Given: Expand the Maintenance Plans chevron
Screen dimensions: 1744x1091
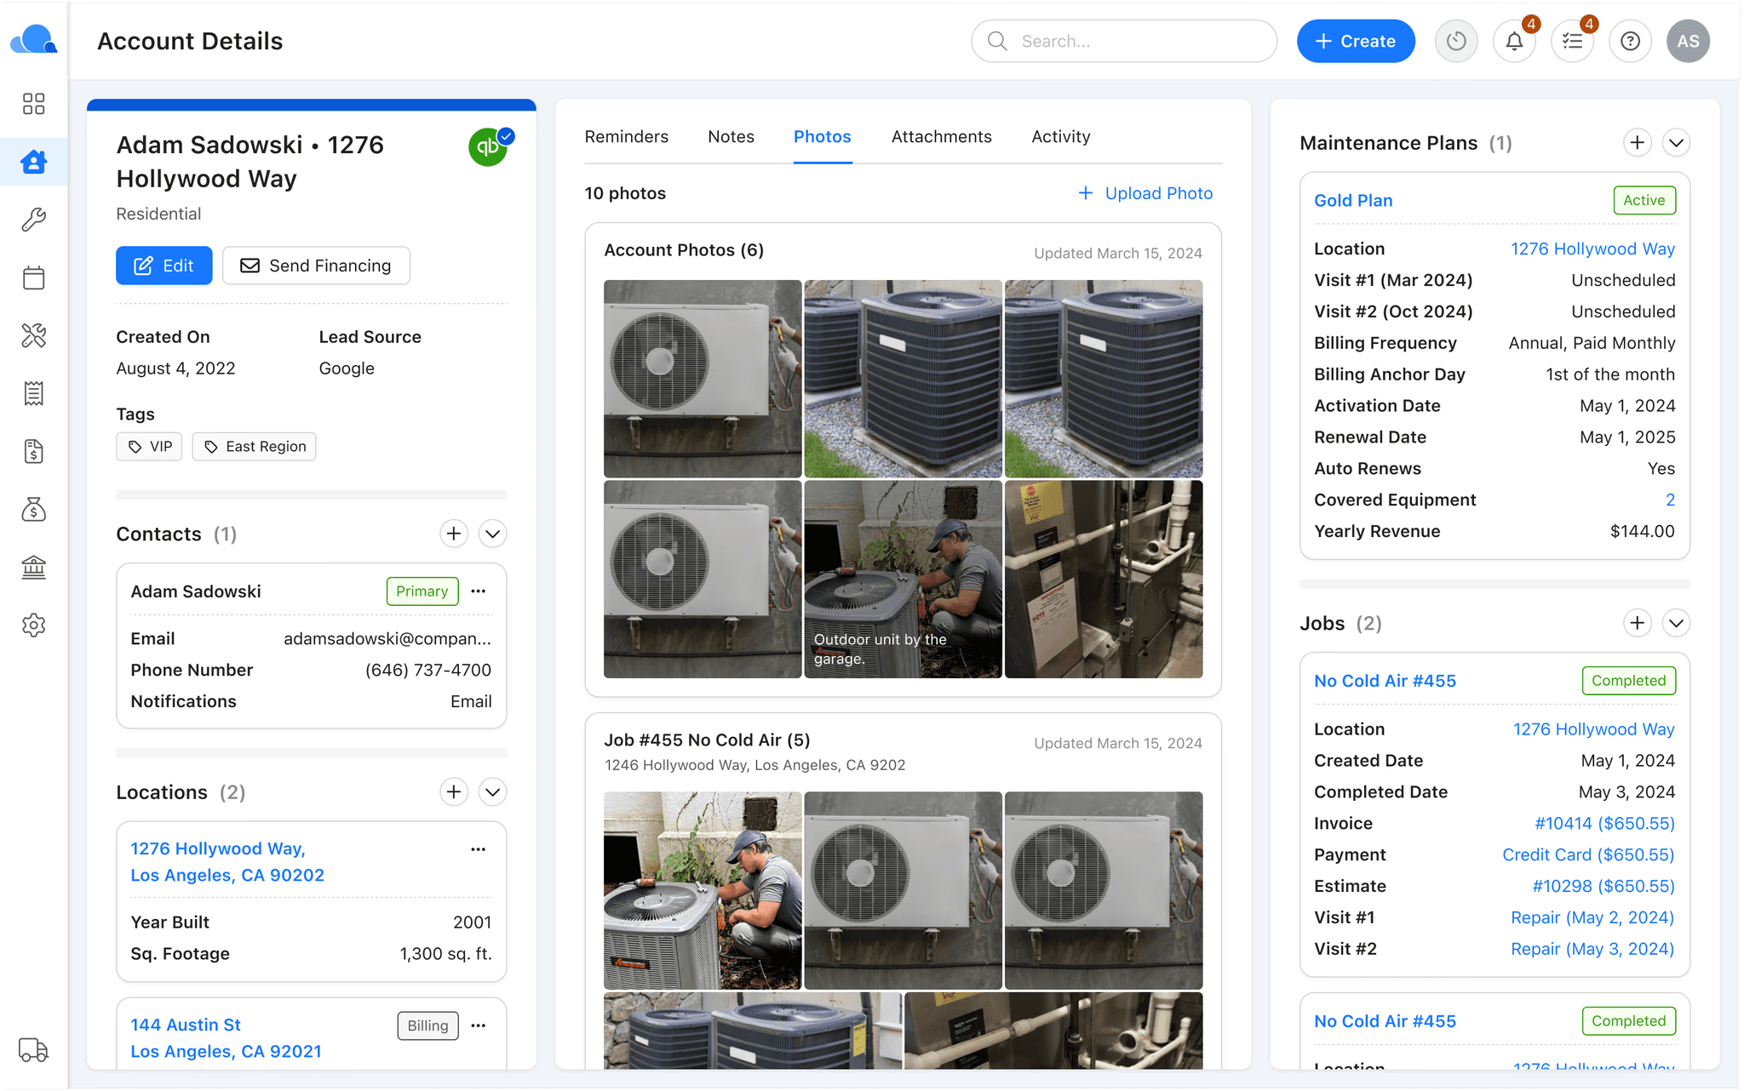Looking at the screenshot, I should click(1676, 143).
